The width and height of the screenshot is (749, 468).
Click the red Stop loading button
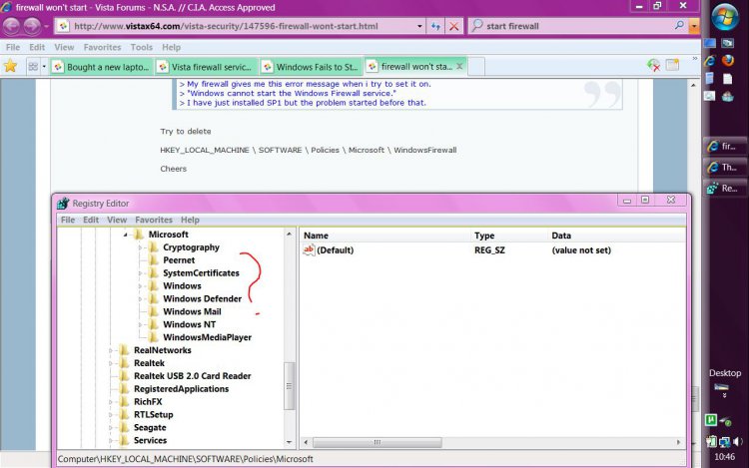pyautogui.click(x=453, y=26)
